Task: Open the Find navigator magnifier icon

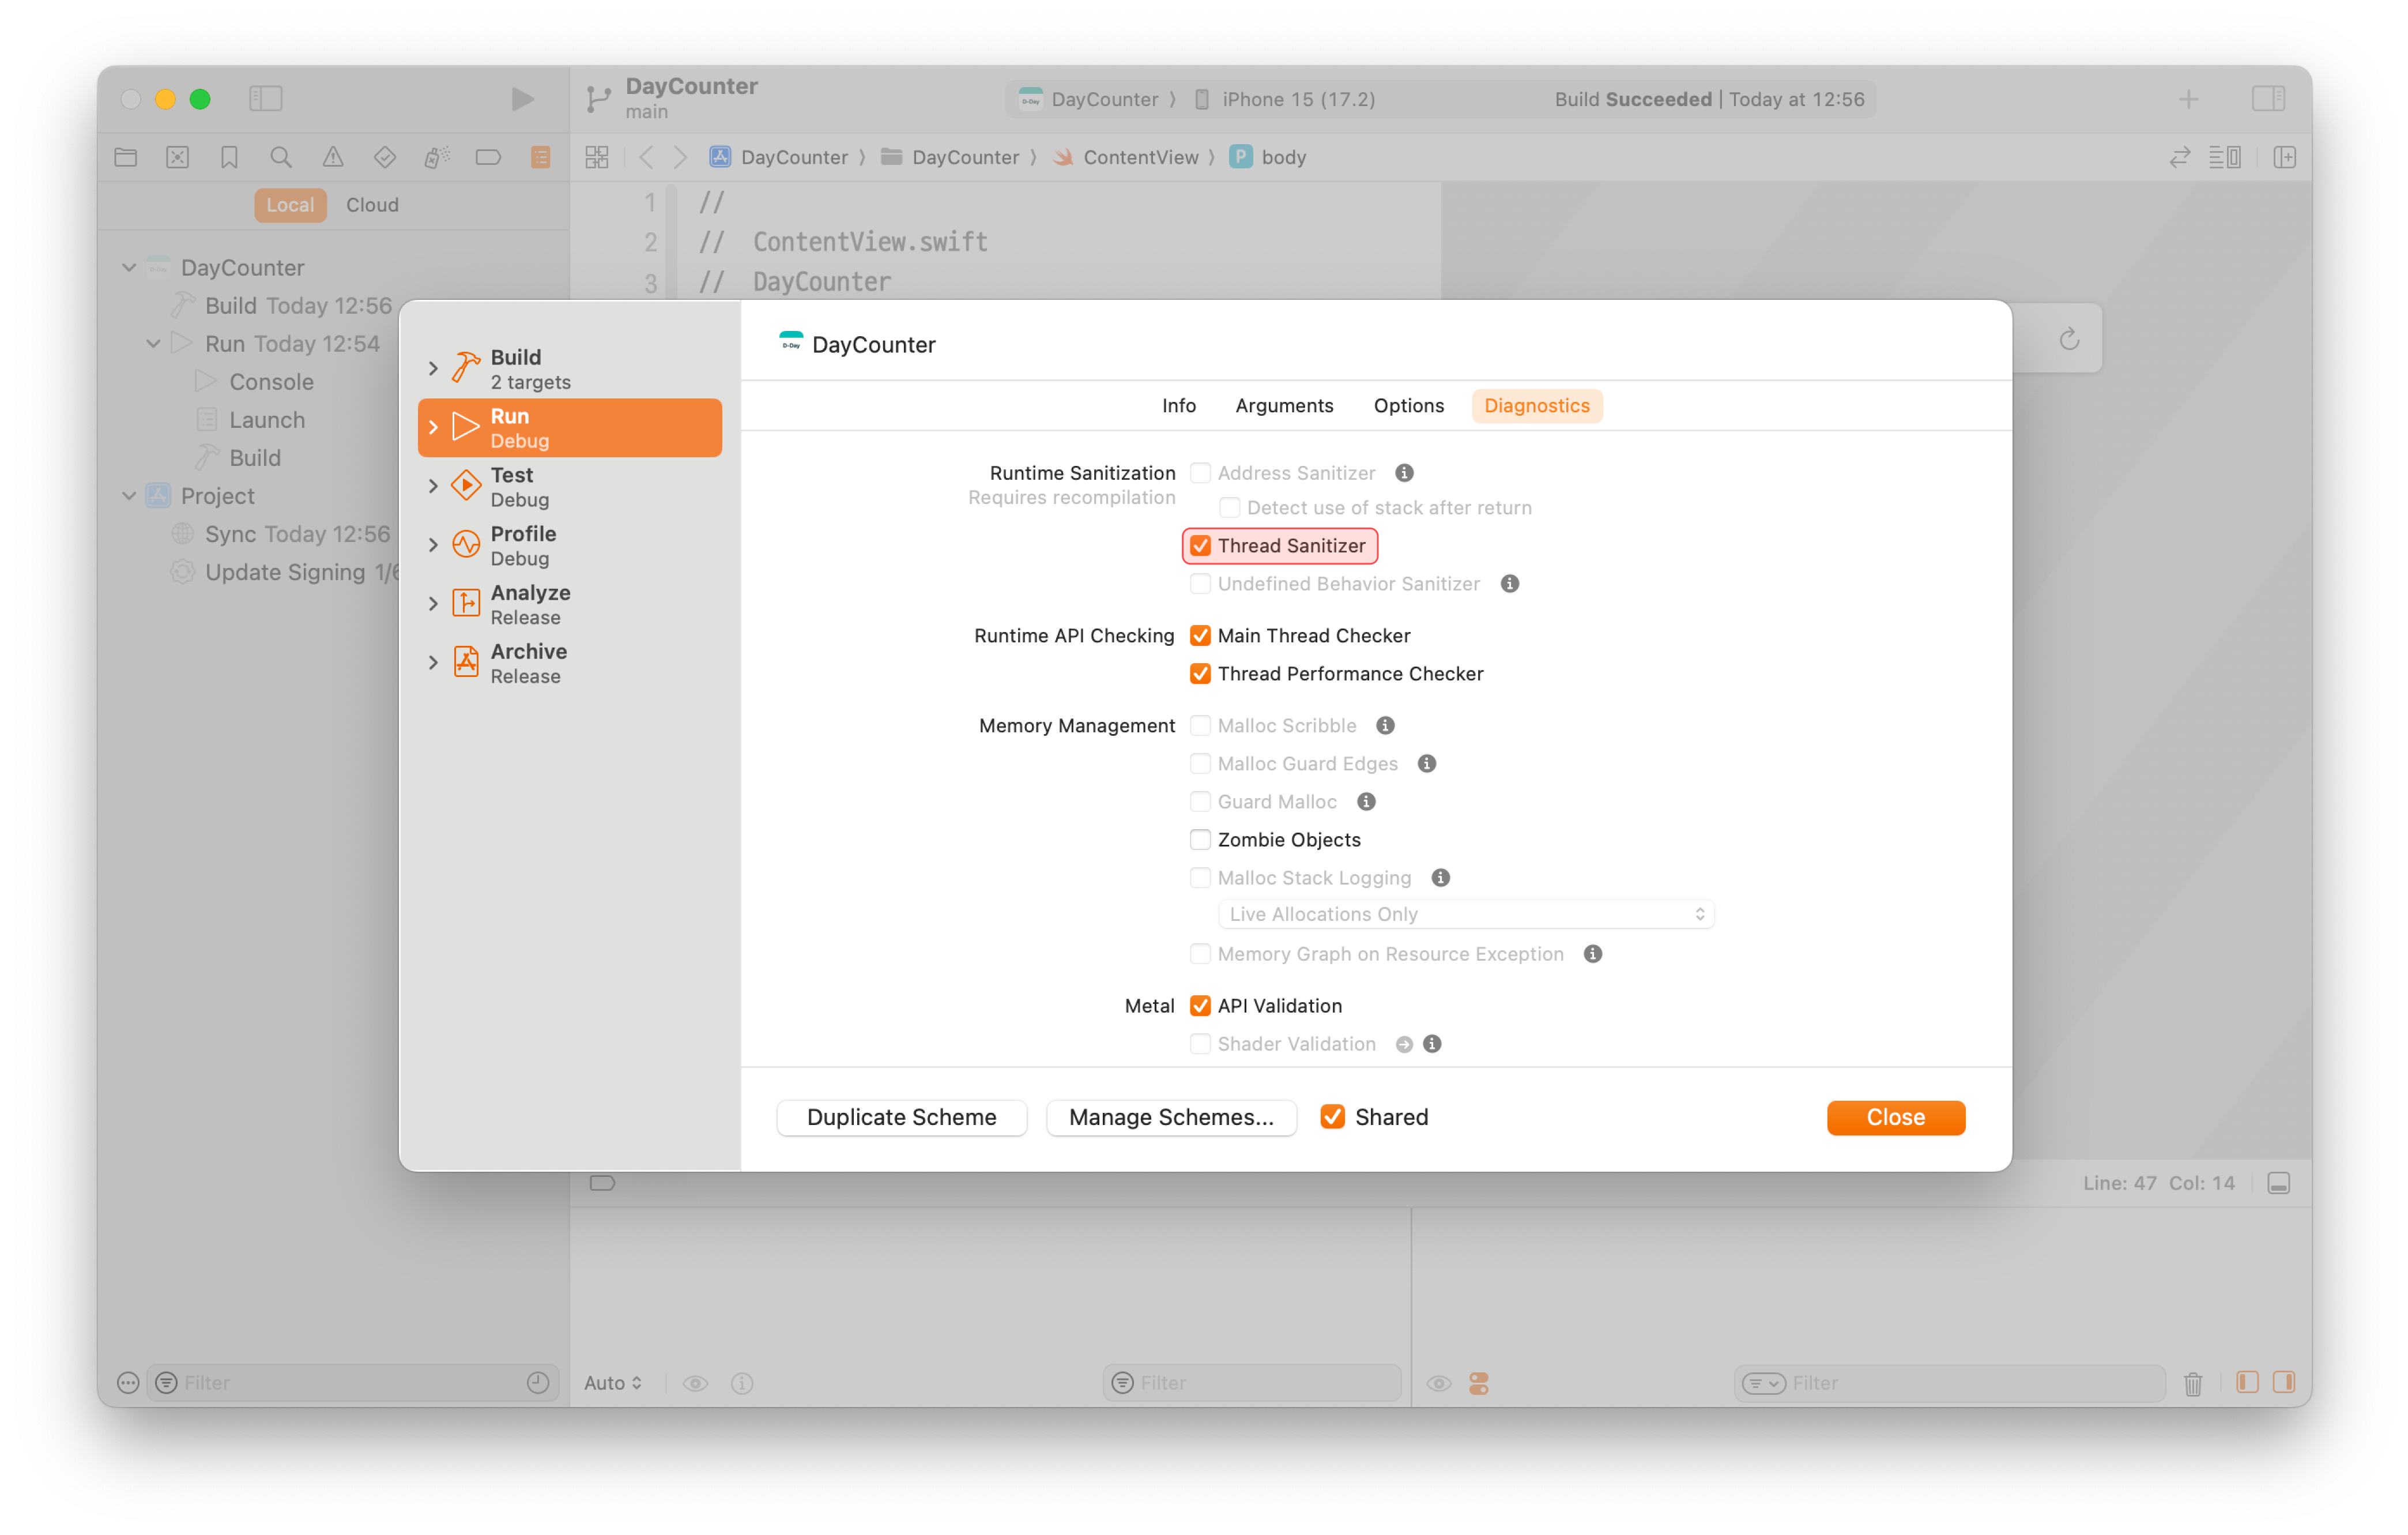Action: pyautogui.click(x=281, y=157)
